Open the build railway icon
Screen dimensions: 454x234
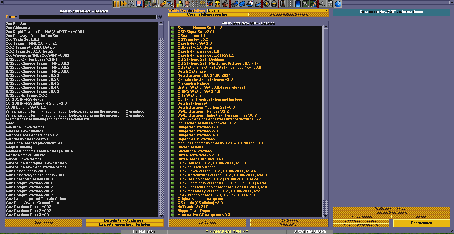282,4
